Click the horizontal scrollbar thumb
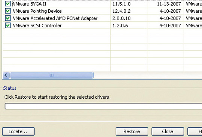This screenshot has width=202, height=137. 52,75
